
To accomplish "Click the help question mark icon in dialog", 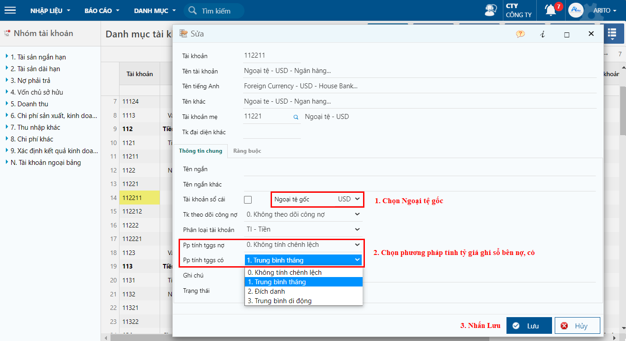I will coord(520,34).
